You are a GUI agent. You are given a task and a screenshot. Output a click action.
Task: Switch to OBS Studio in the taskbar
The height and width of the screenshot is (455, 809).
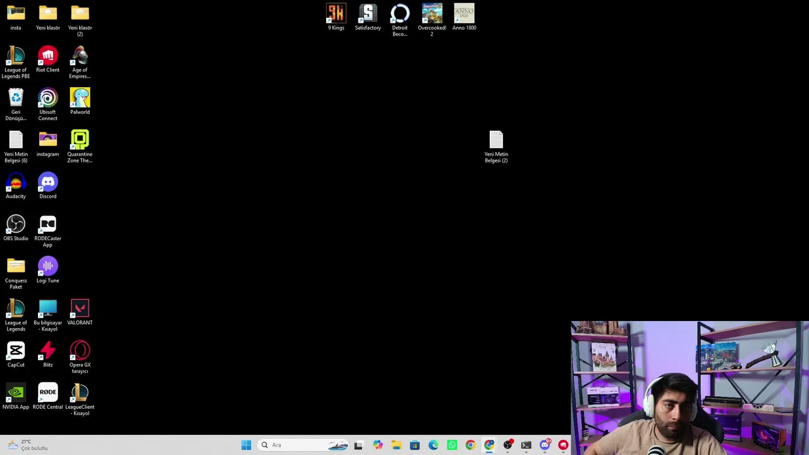coord(508,445)
